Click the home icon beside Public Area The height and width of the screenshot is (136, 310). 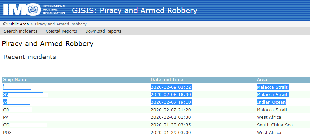5,24
